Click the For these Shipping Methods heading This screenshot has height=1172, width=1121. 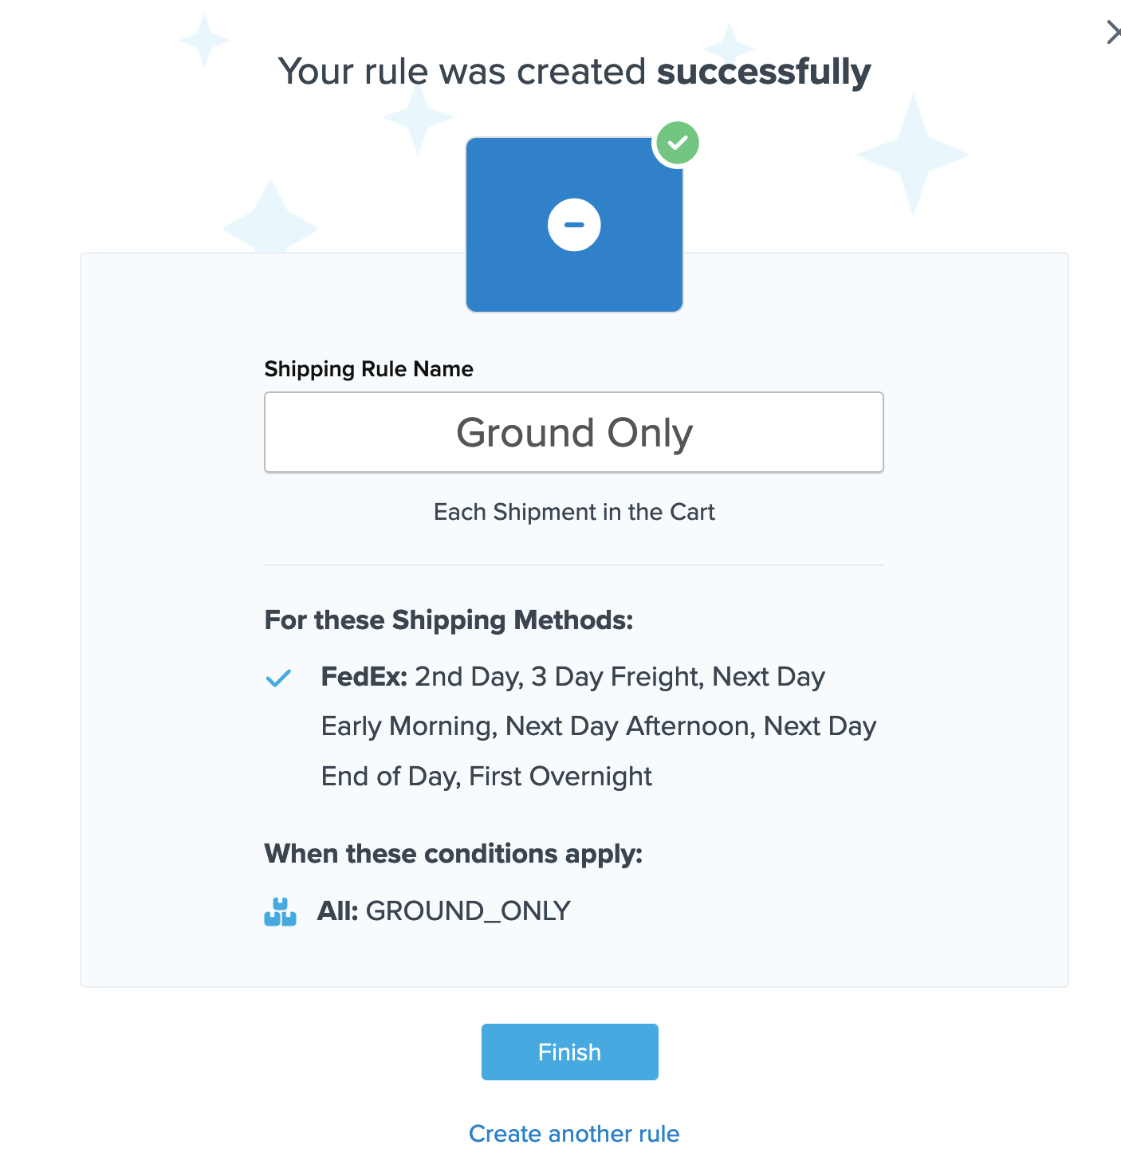click(449, 620)
